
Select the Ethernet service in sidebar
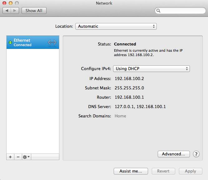click(33, 42)
